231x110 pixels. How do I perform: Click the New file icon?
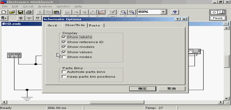click(4, 12)
